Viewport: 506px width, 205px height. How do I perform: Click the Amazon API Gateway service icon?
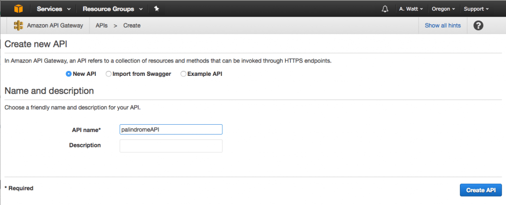19,26
